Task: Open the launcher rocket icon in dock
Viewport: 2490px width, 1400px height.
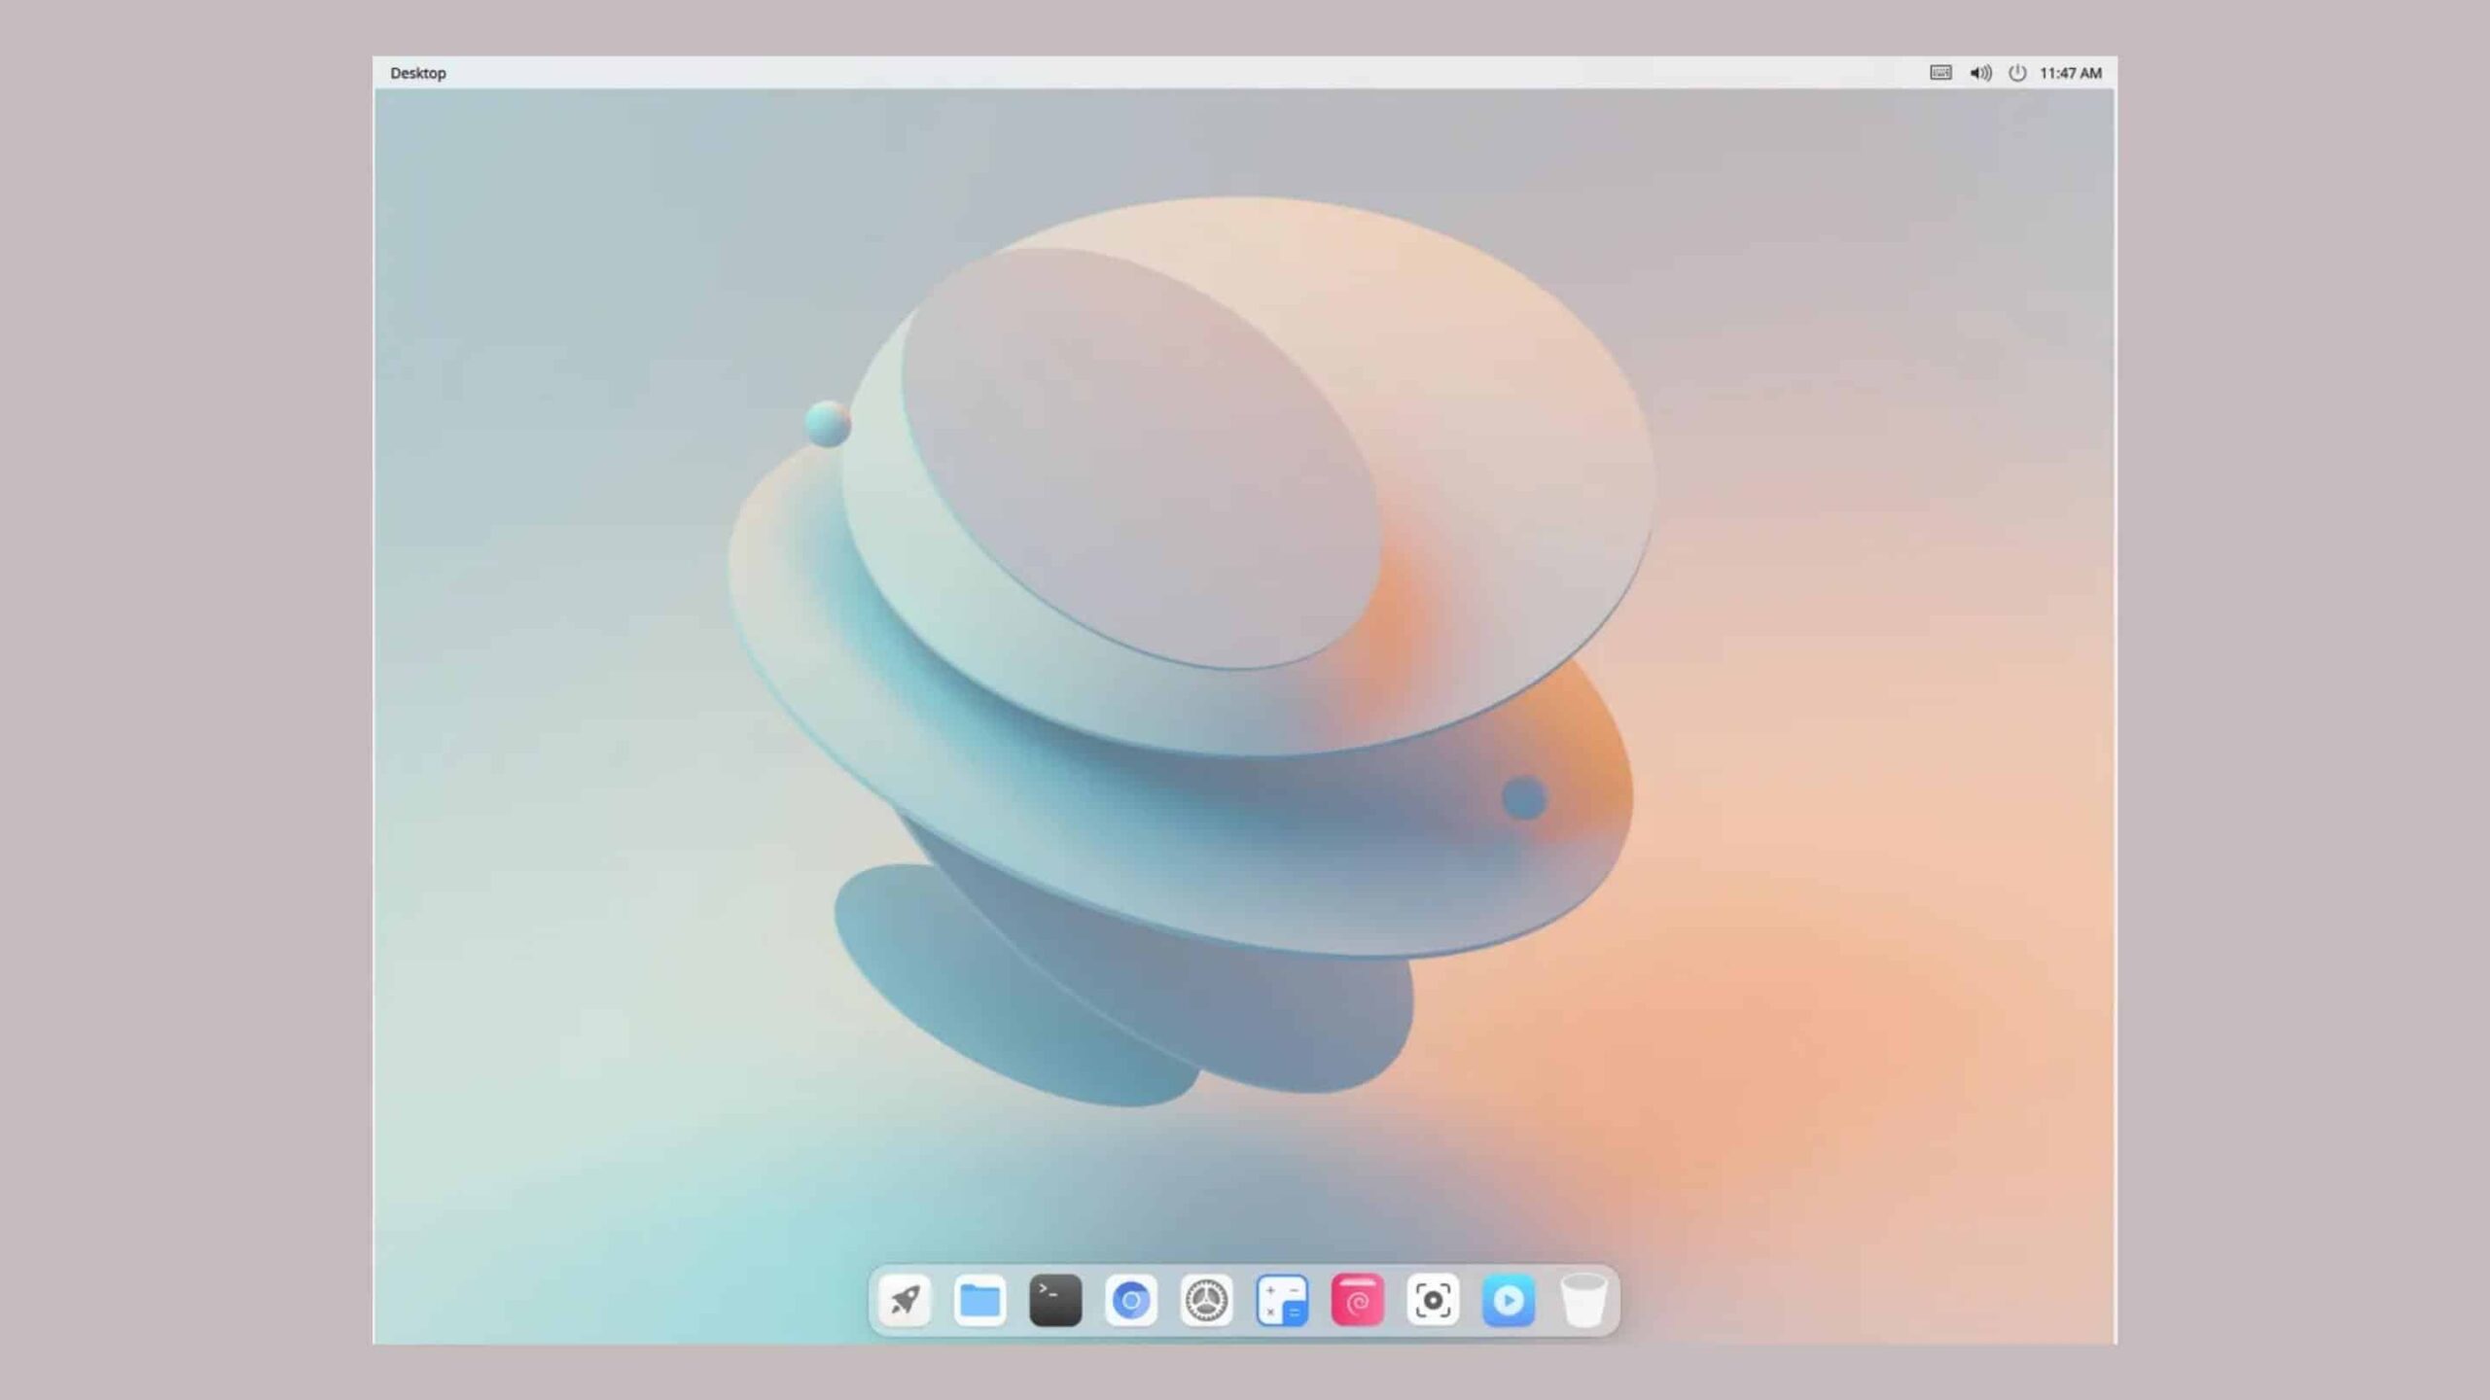Action: [905, 1300]
